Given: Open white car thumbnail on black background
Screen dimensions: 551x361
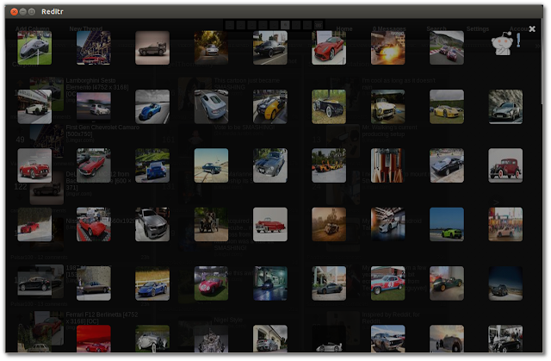Looking at the screenshot, I should [x=329, y=339].
